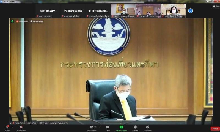
Task: Click the signal strength icon by speaker name
Action: 11,123
